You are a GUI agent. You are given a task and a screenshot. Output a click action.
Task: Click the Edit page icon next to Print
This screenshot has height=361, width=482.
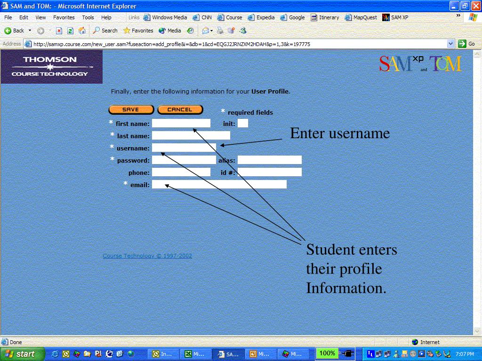click(231, 31)
